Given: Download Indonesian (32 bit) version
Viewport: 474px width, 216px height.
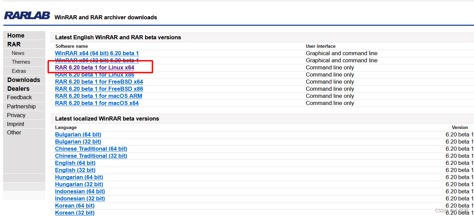Looking at the screenshot, I should 80,199.
